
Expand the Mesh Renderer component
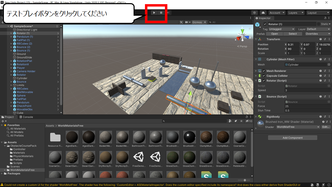coord(256,71)
